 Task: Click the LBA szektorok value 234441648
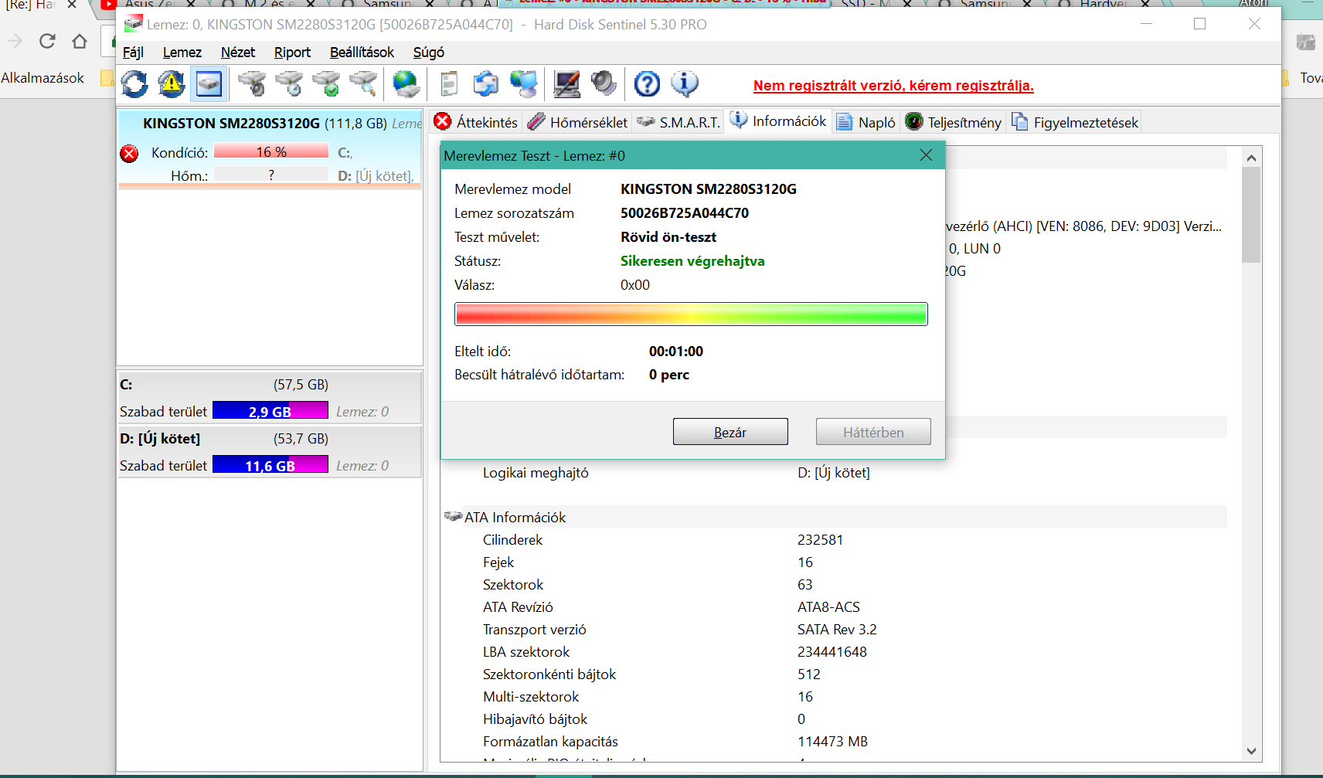832,652
